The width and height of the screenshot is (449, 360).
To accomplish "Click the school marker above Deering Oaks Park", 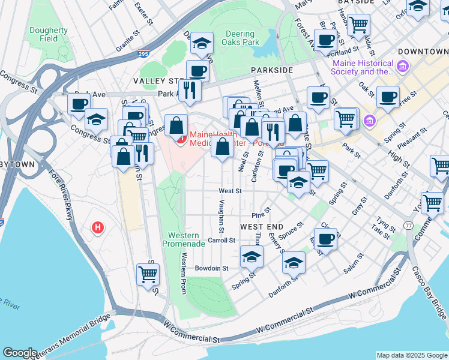I will (202, 46).
